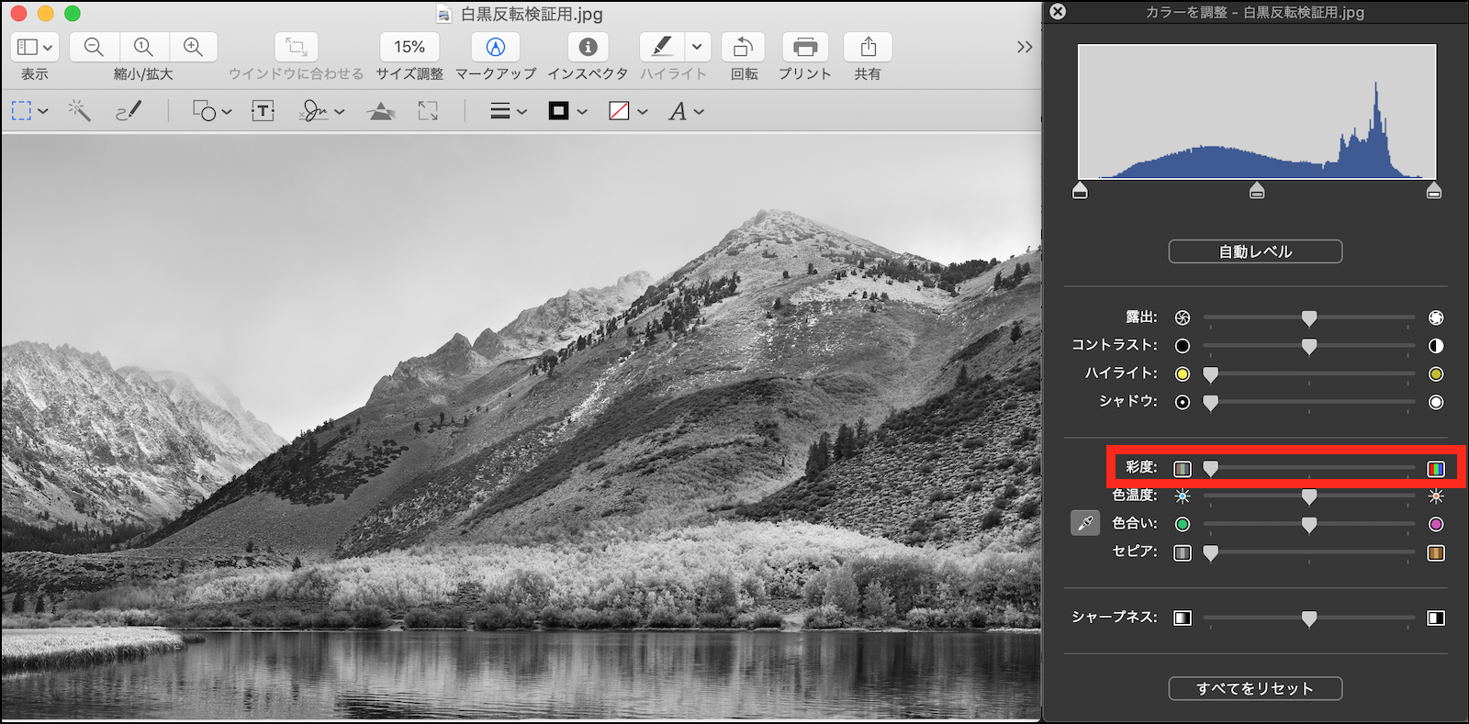Click the すべてをリセット button

point(1255,688)
